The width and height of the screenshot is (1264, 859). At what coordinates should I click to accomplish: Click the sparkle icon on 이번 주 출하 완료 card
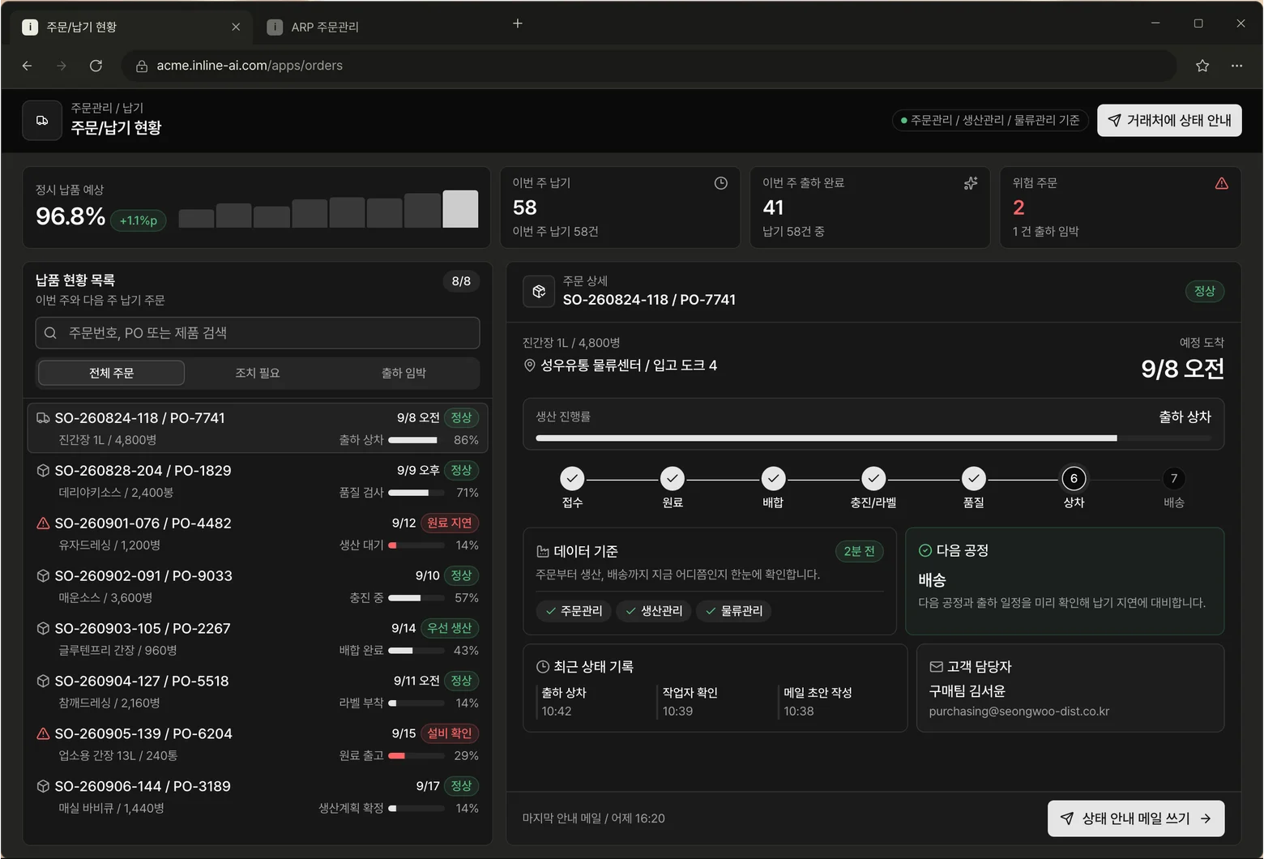pos(971,183)
